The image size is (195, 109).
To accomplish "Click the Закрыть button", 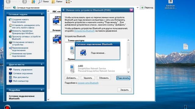I will click(124, 90).
